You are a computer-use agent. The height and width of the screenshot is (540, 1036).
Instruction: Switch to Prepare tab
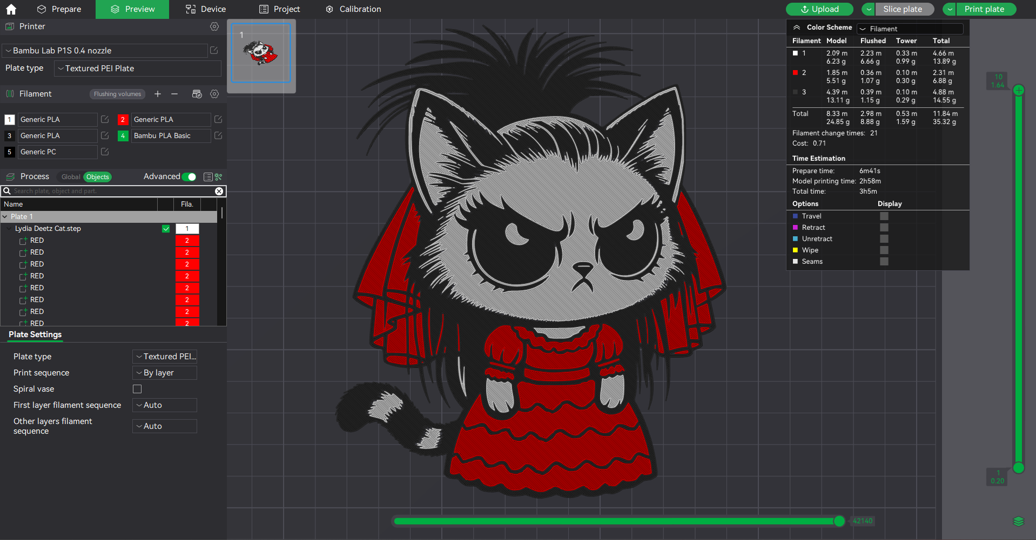59,9
